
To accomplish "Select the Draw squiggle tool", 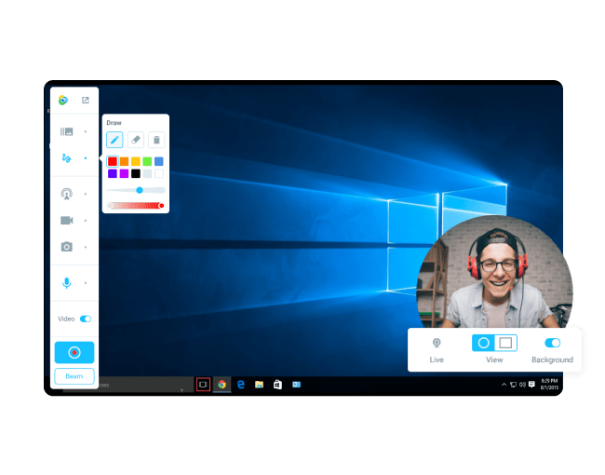I will [x=66, y=158].
